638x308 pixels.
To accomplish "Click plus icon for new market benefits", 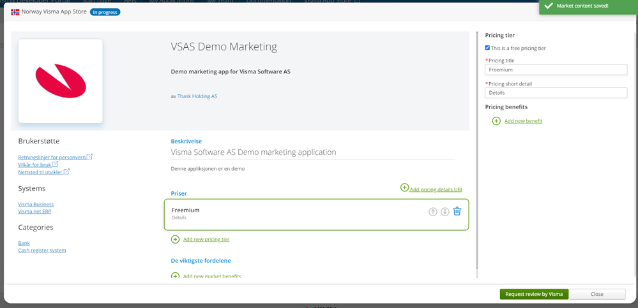I will point(175,275).
